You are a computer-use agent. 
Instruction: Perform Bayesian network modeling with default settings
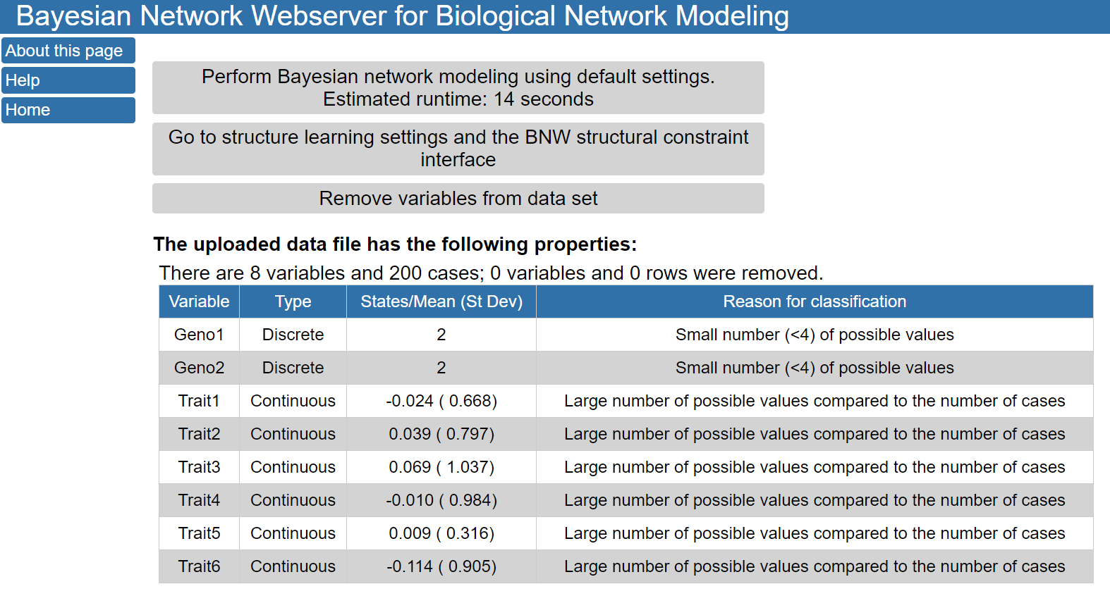coord(458,87)
